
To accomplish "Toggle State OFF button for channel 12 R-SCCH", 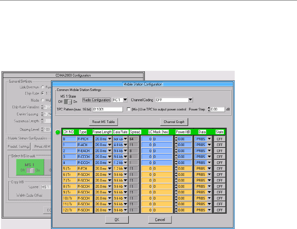I will 220,210.
